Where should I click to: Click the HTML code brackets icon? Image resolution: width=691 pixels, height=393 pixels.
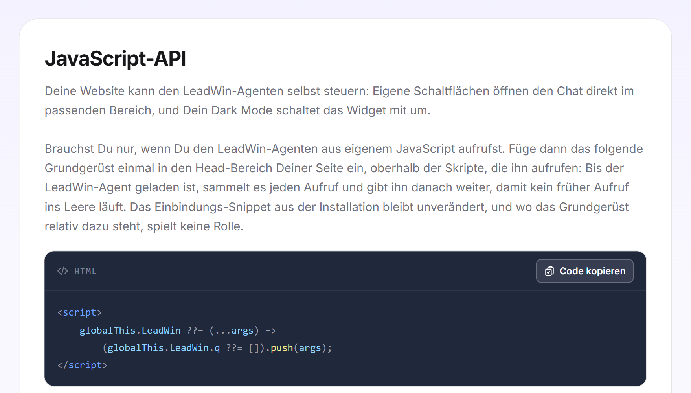(x=62, y=271)
